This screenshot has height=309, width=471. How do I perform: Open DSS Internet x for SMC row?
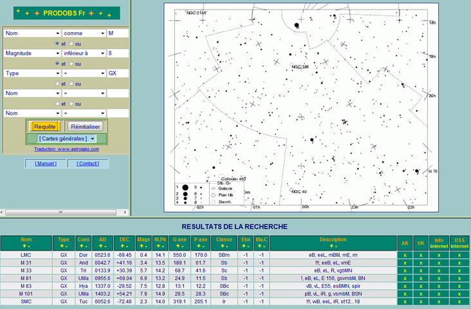pos(459,302)
